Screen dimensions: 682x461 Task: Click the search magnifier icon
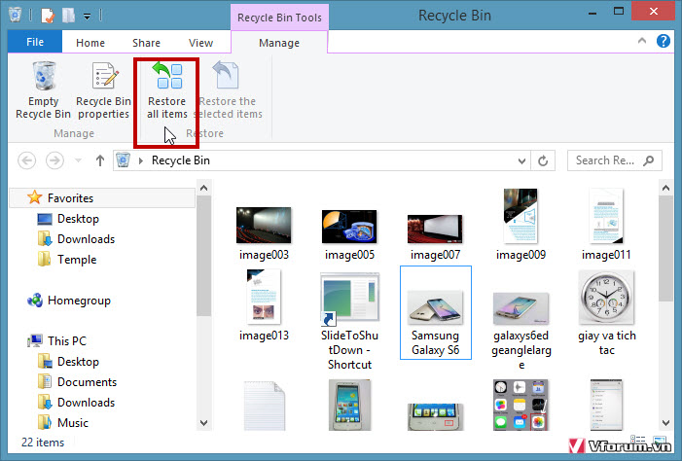click(x=649, y=160)
